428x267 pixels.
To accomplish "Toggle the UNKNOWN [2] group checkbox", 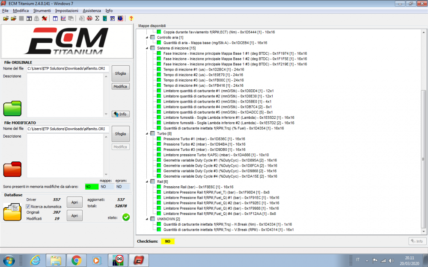I will pyautogui.click(x=153, y=219).
